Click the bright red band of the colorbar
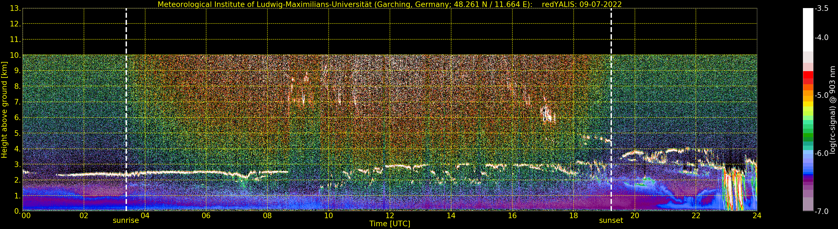 click(808, 75)
